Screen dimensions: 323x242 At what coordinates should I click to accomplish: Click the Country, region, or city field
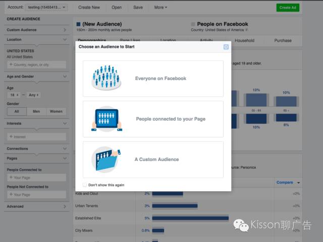[37, 65]
